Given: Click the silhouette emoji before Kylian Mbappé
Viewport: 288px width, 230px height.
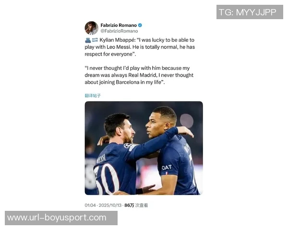Looking at the screenshot, I should (x=88, y=40).
